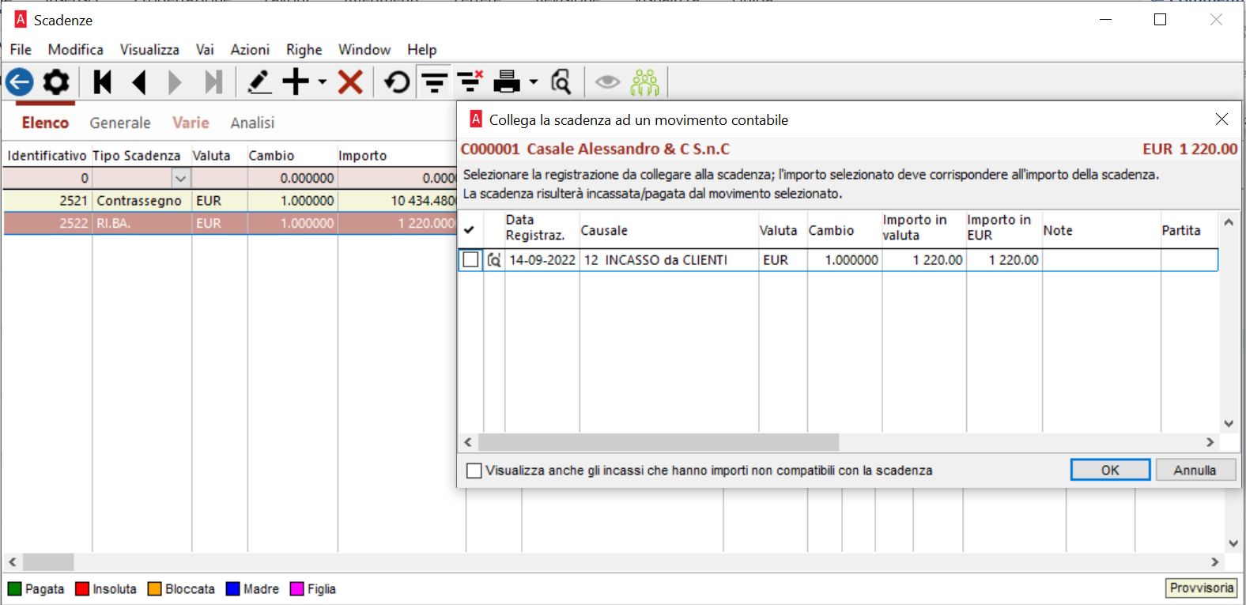Select the Analisi tab
Screen dimensions: 1246x605
(x=253, y=123)
